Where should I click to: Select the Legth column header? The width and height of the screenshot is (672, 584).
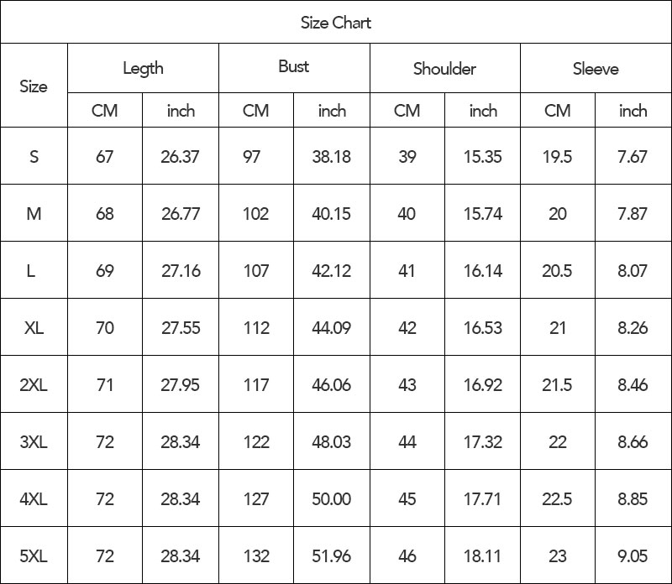tap(143, 69)
